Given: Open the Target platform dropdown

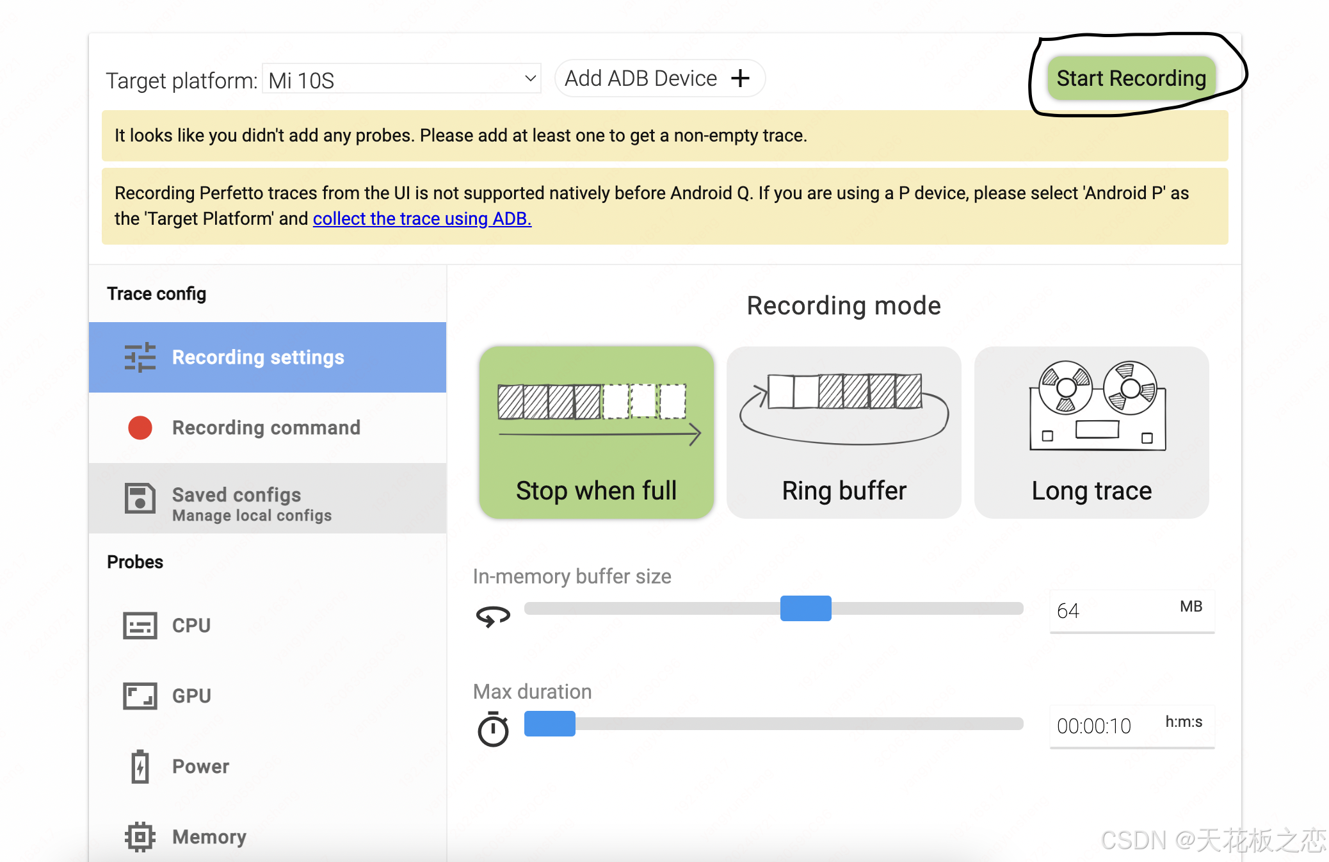Looking at the screenshot, I should (x=402, y=79).
